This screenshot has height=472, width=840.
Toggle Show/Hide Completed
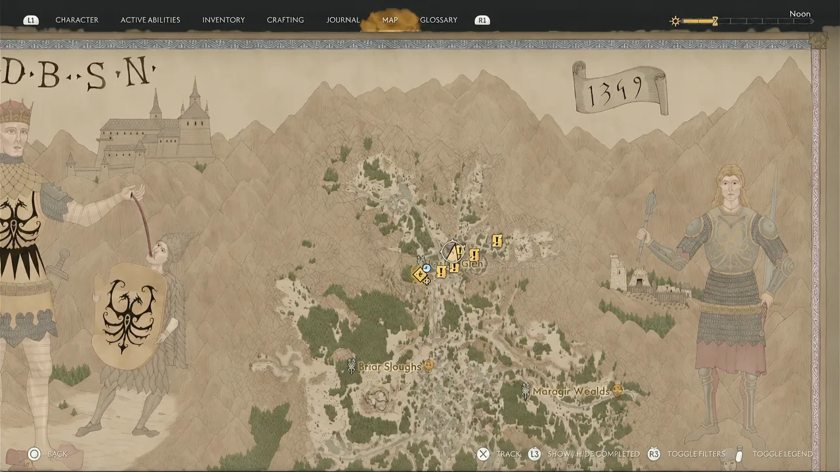(x=593, y=454)
